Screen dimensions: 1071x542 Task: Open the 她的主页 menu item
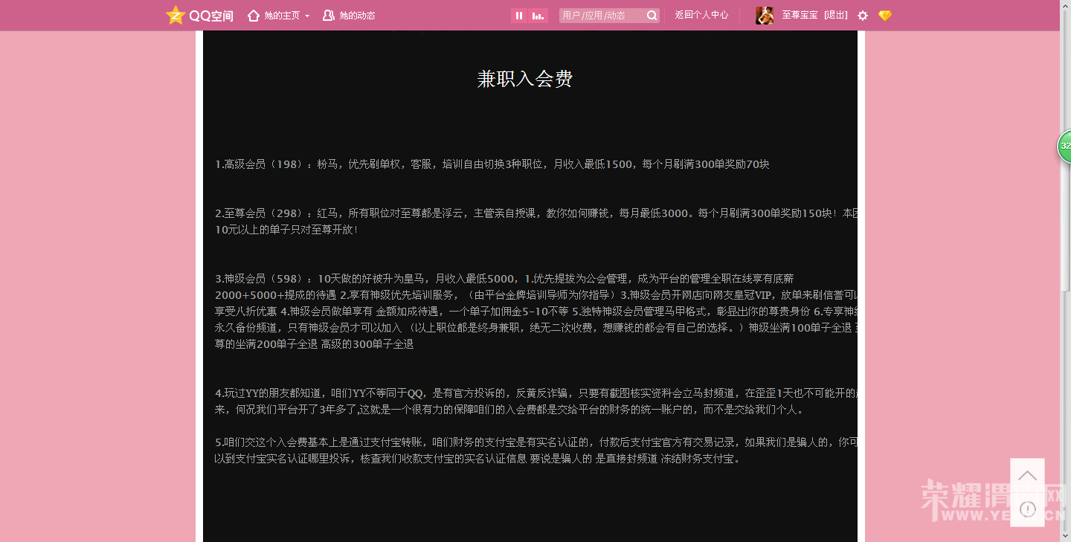pos(281,15)
